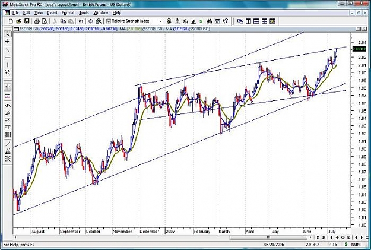371x250 pixels.
Task: Click the 2.00 level on price axis
Action: pyautogui.click(x=363, y=72)
